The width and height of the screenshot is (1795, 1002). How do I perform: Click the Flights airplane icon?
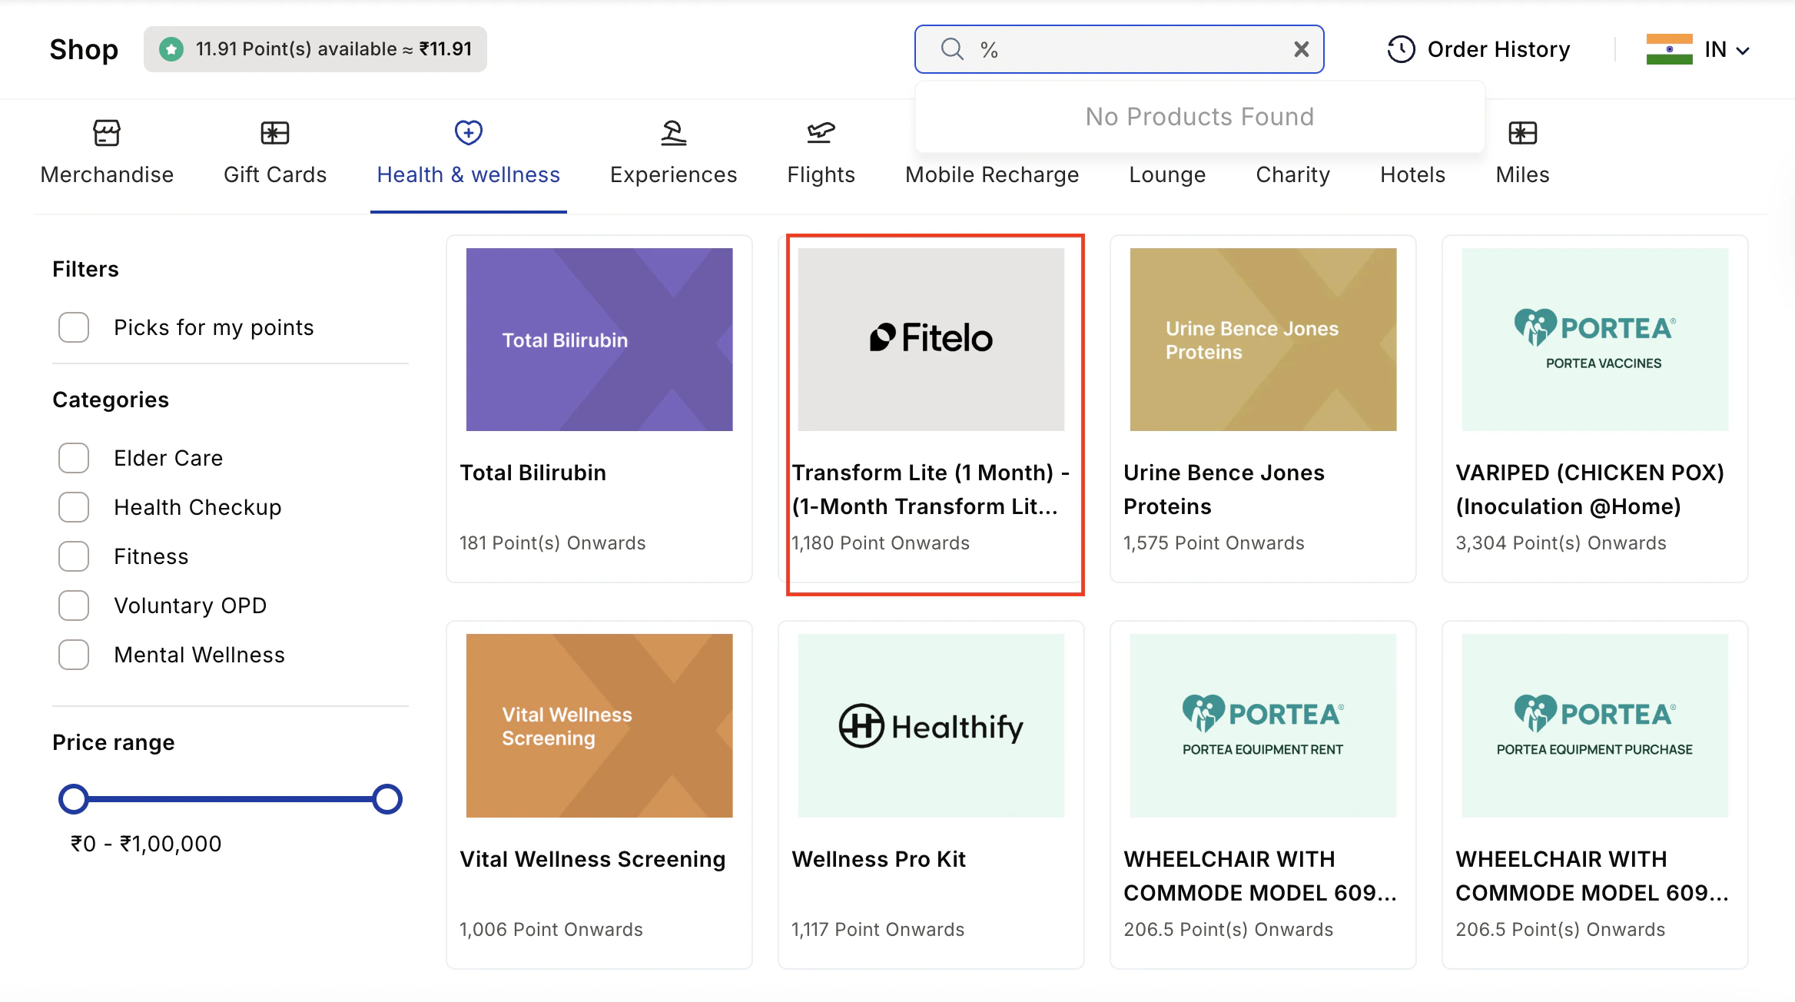tap(821, 133)
